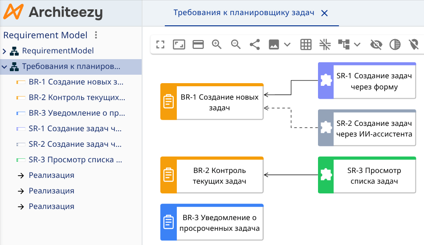424x245 pixels.
Task: Click the share diagram icon
Action: click(x=255, y=44)
